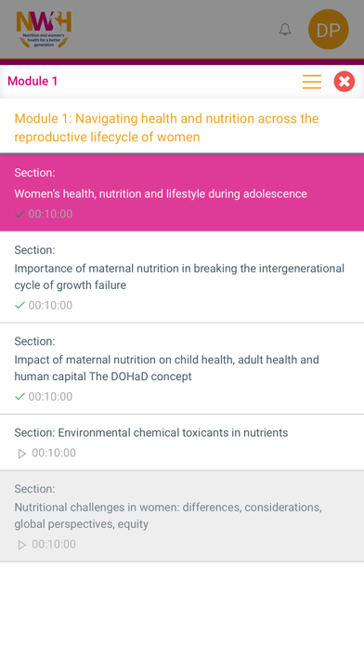Image resolution: width=364 pixels, height=647 pixels.
Task: Open Nutritional challenges in women section
Action: tap(182, 516)
